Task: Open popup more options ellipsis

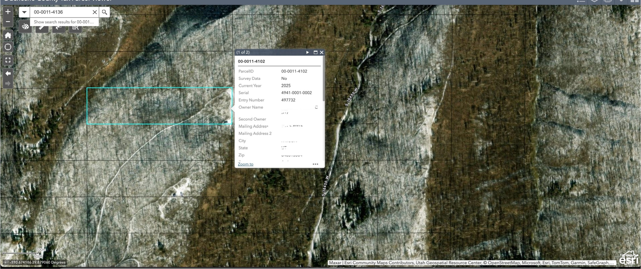Action: click(315, 164)
